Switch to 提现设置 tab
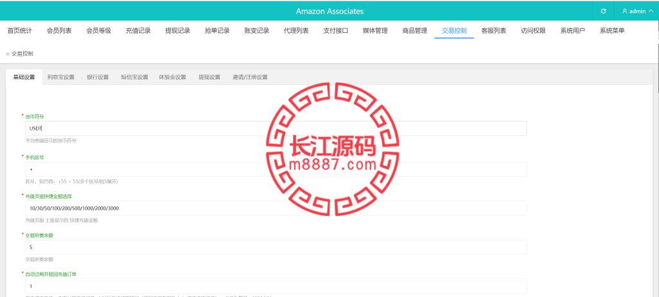 210,77
